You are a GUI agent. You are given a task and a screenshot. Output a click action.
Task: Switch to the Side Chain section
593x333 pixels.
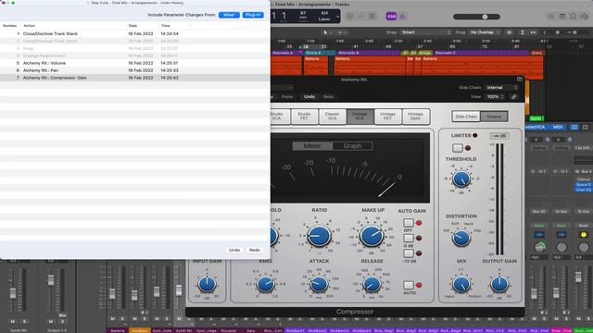pyautogui.click(x=466, y=117)
